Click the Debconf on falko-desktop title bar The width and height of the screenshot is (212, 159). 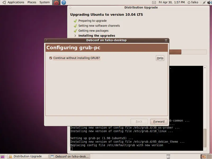click(107, 40)
